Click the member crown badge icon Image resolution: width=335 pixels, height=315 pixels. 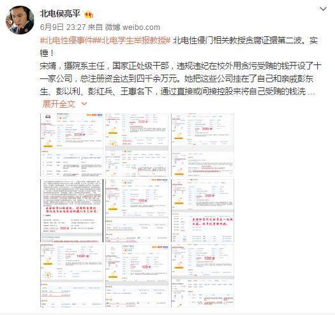click(89, 15)
